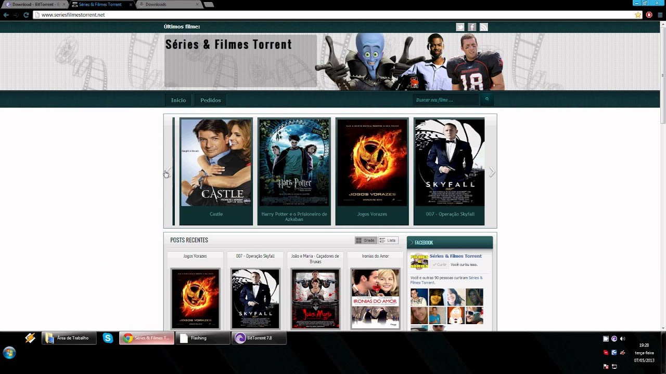Bookmark the page with the star icon
This screenshot has height=374, width=666.
(x=638, y=15)
